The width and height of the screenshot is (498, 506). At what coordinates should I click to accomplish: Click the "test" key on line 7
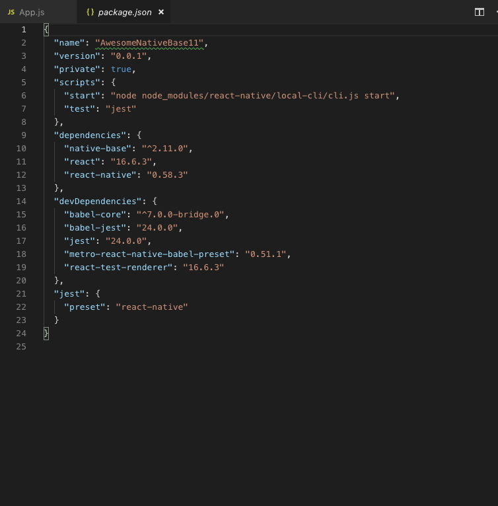pos(80,109)
